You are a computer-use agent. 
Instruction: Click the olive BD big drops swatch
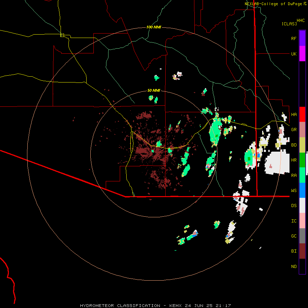click(x=302, y=145)
